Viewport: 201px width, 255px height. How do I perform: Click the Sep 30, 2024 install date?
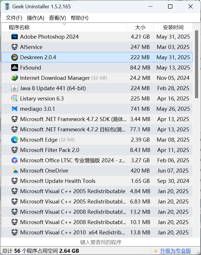point(173,181)
